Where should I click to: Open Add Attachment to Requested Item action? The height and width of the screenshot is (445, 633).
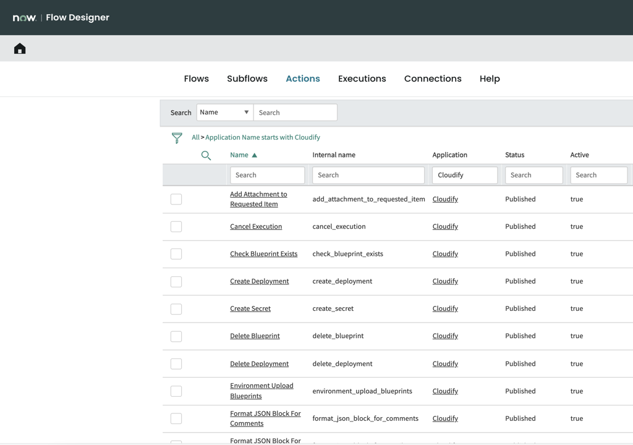click(x=258, y=199)
